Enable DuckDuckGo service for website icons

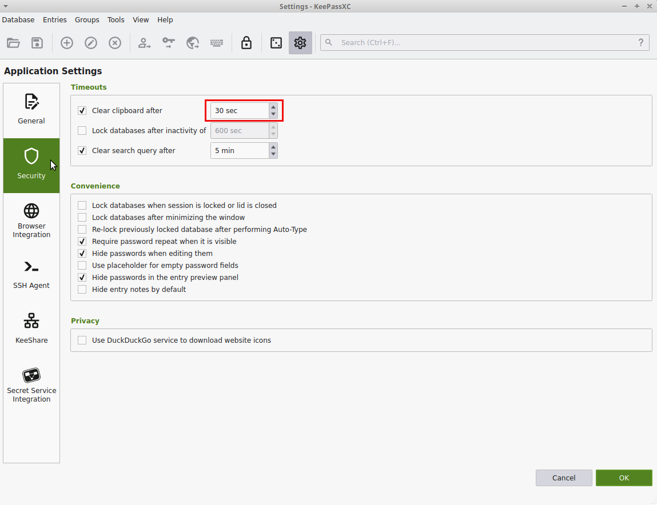82,340
